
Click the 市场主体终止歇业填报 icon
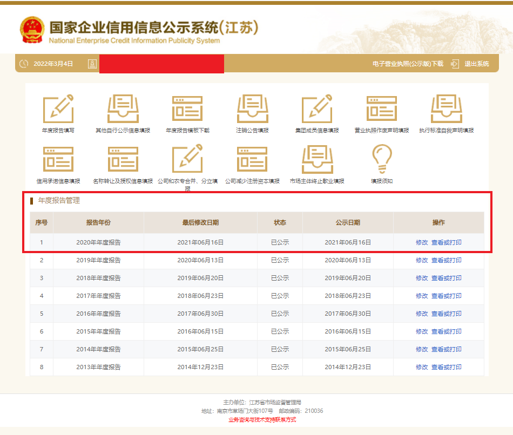click(x=317, y=159)
